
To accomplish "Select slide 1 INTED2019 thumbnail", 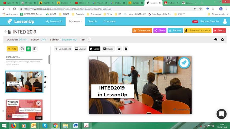I will pos(24,82).
